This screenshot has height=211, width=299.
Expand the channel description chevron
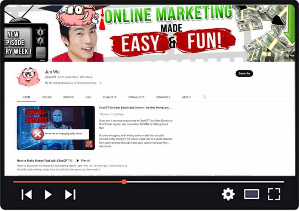101,83
